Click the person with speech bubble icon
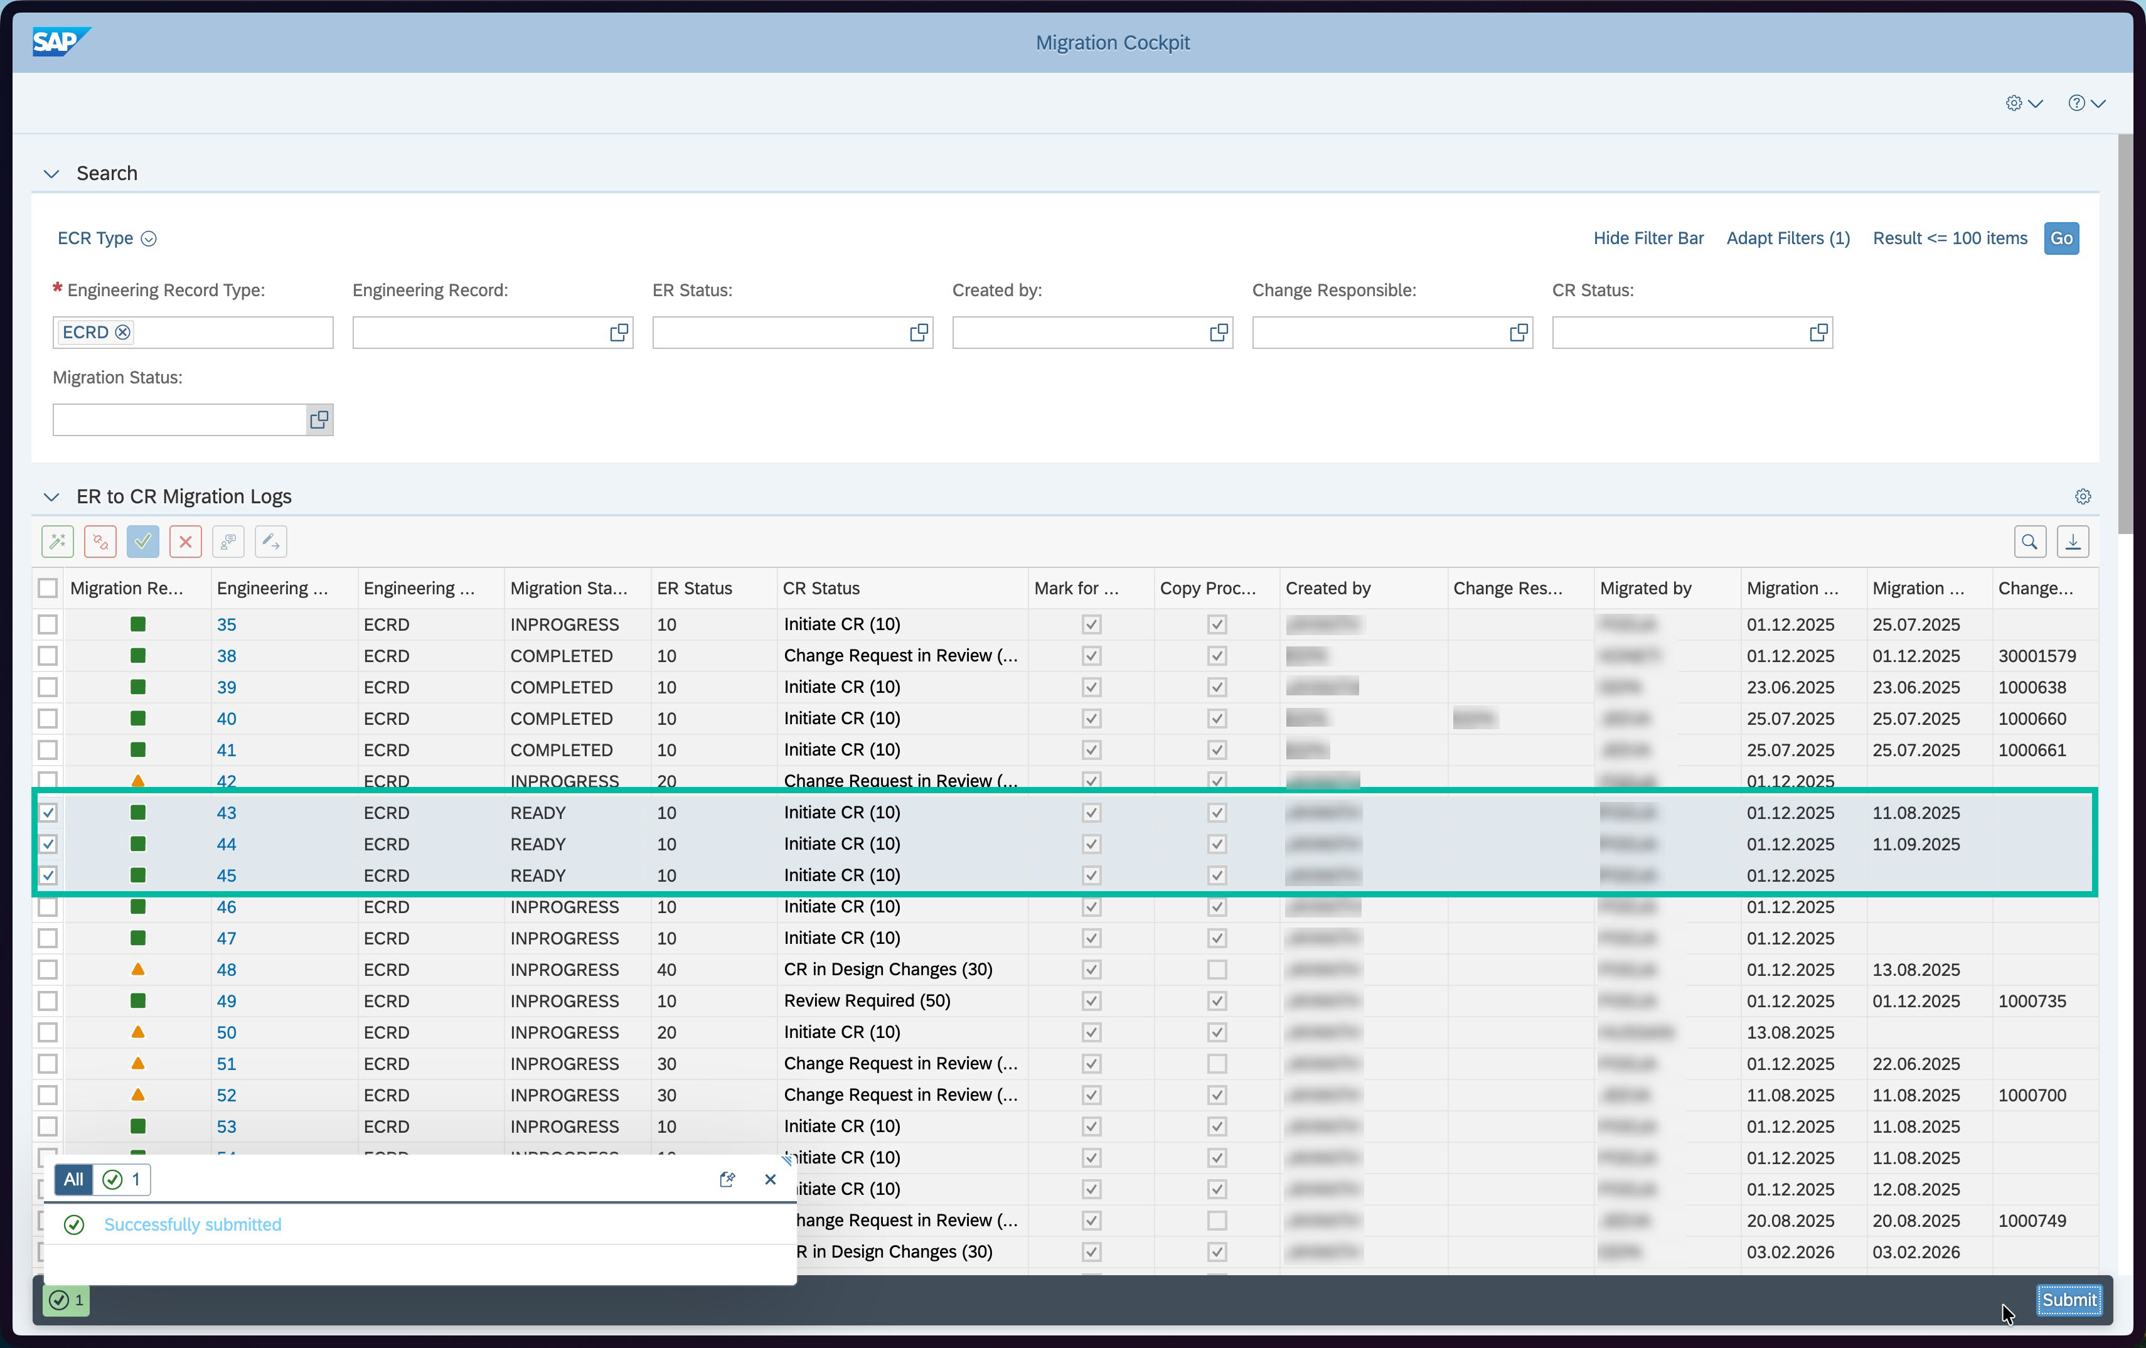 click(228, 541)
